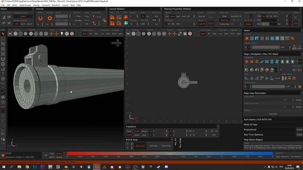Viewport: 303px width, 170px height.
Task: Open the Layout menu
Action: 65,5
